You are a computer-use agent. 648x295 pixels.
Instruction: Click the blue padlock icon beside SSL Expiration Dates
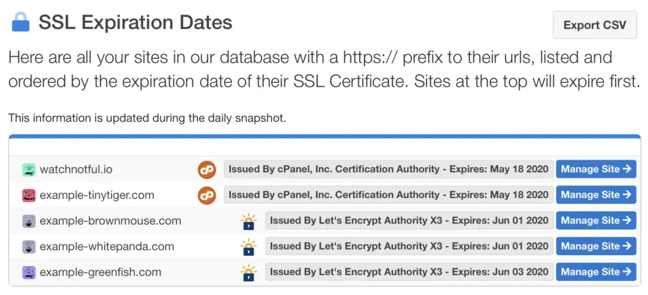[x=21, y=22]
